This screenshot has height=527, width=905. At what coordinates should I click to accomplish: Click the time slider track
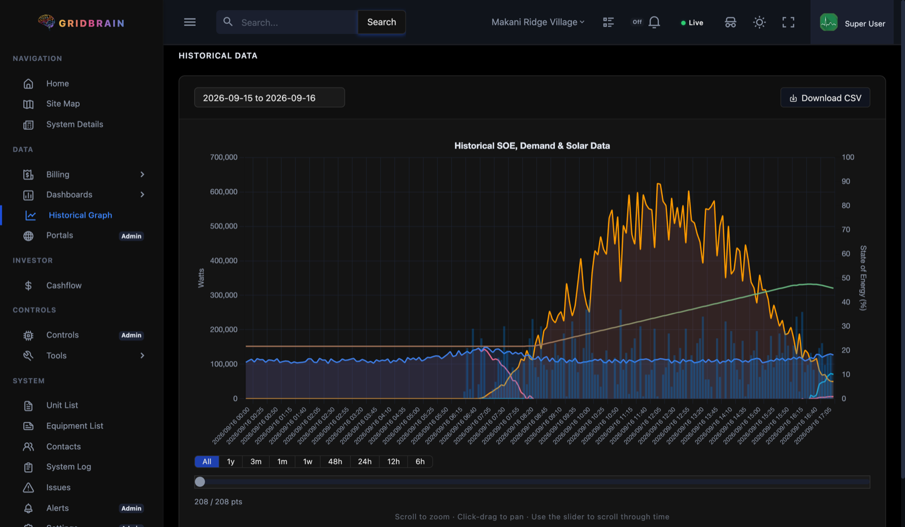tap(532, 482)
